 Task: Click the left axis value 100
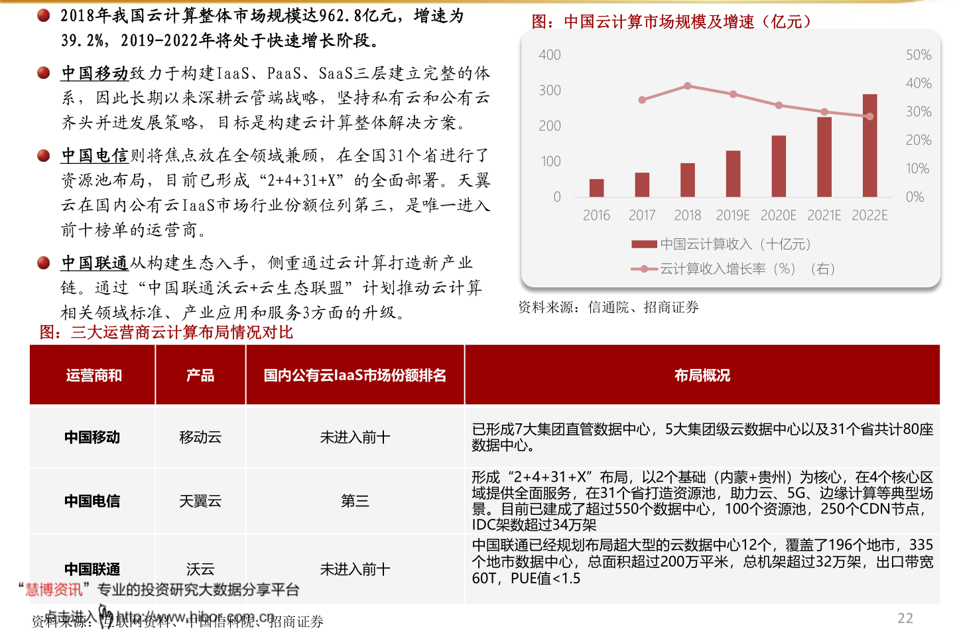[550, 161]
